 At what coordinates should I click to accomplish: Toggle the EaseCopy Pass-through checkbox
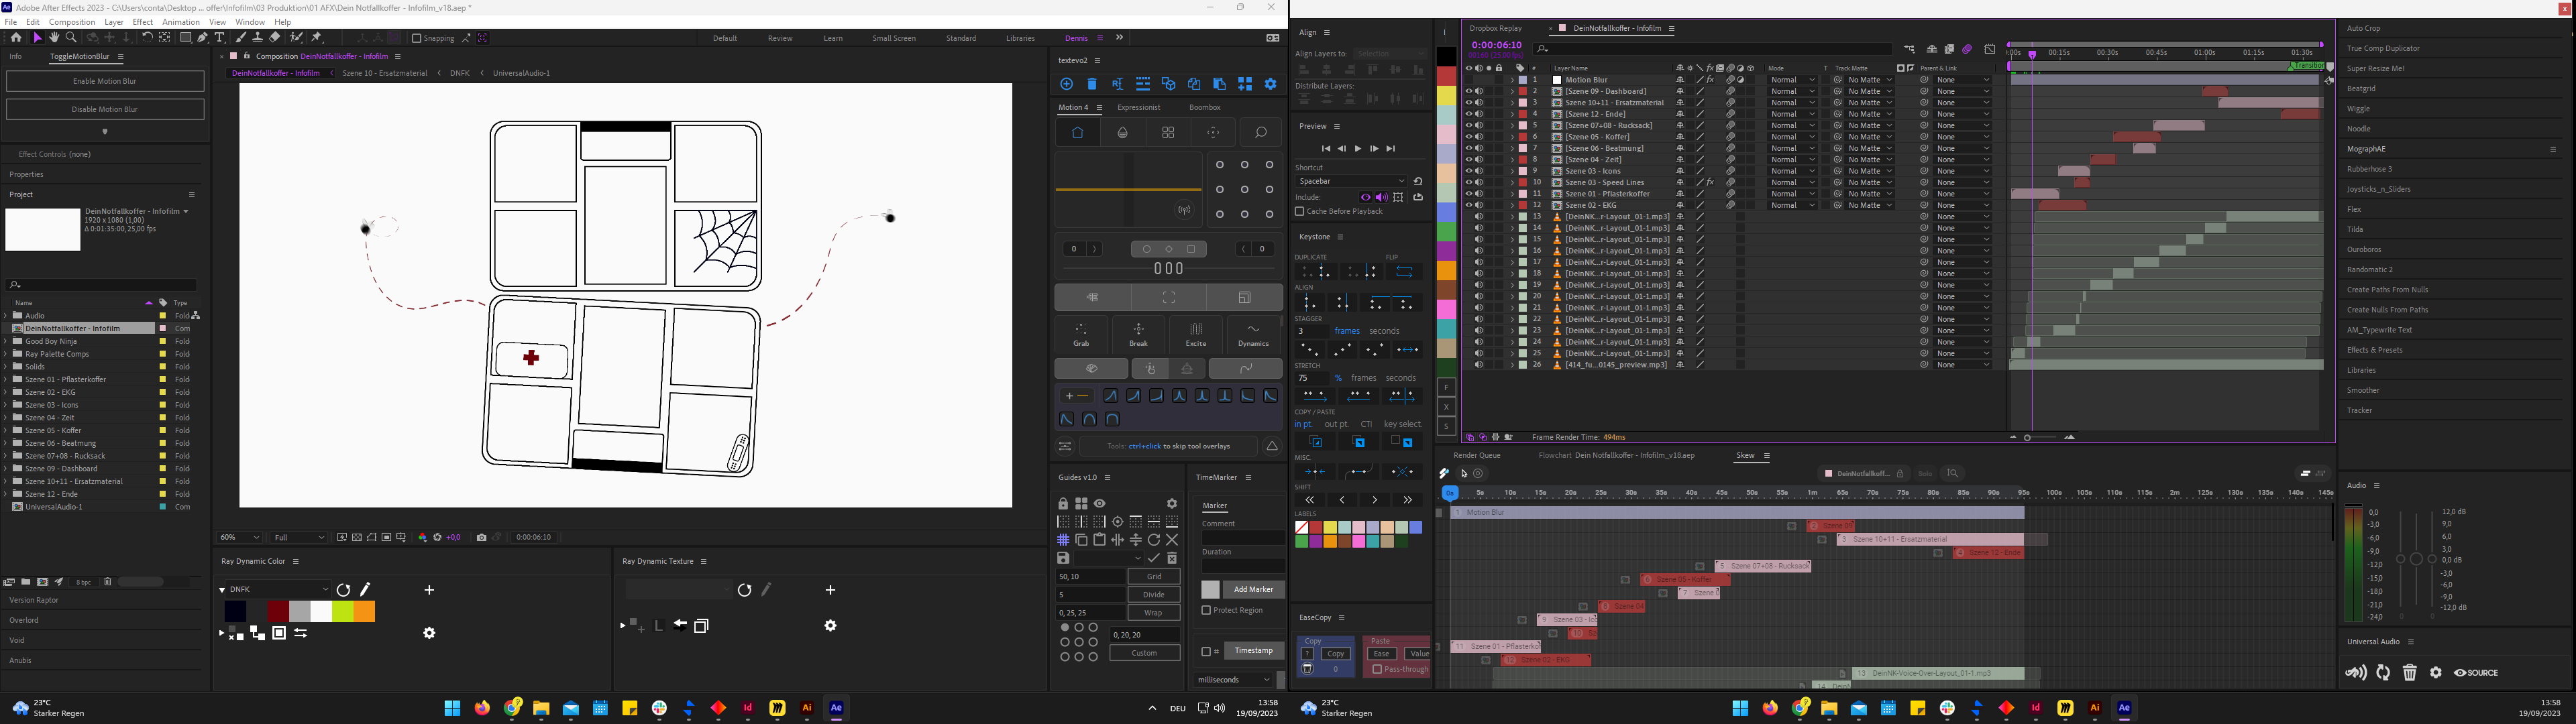1377,669
